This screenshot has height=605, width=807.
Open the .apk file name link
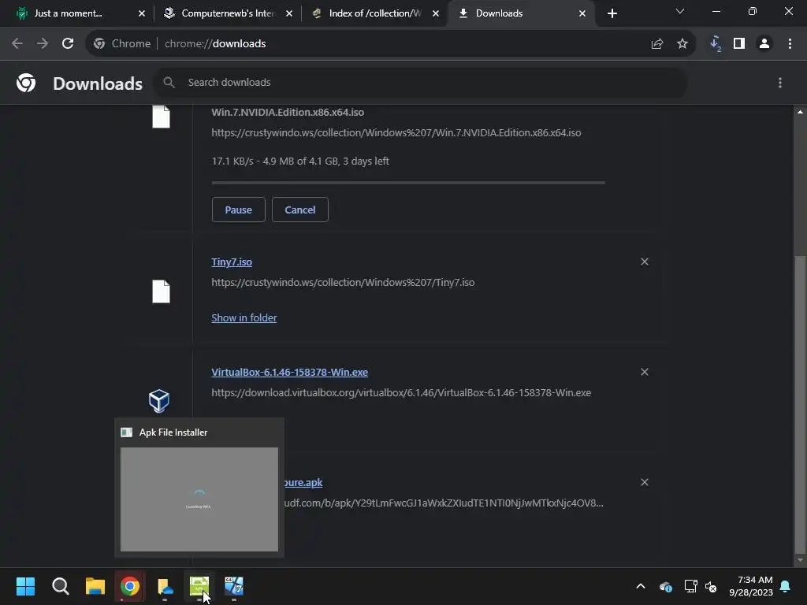click(303, 482)
